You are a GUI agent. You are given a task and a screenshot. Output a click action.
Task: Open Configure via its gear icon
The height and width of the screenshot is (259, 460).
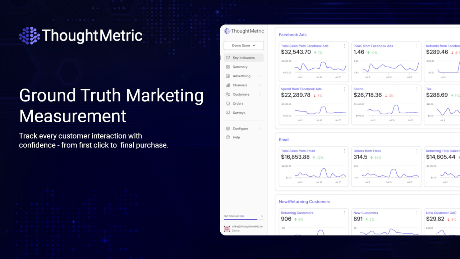click(x=228, y=128)
